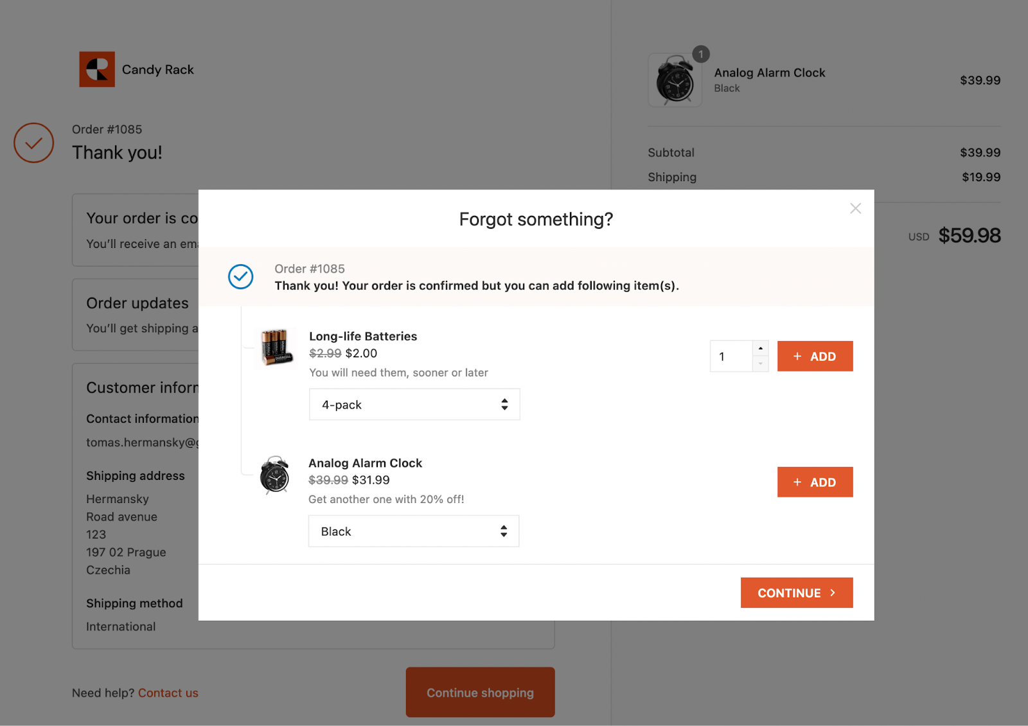Add another Analog Alarm Clock to order
Viewport: 1028px width, 726px height.
click(x=815, y=483)
